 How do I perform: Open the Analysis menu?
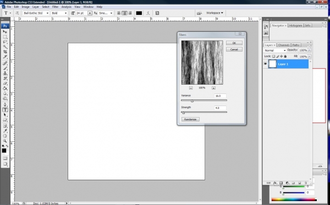67,7
